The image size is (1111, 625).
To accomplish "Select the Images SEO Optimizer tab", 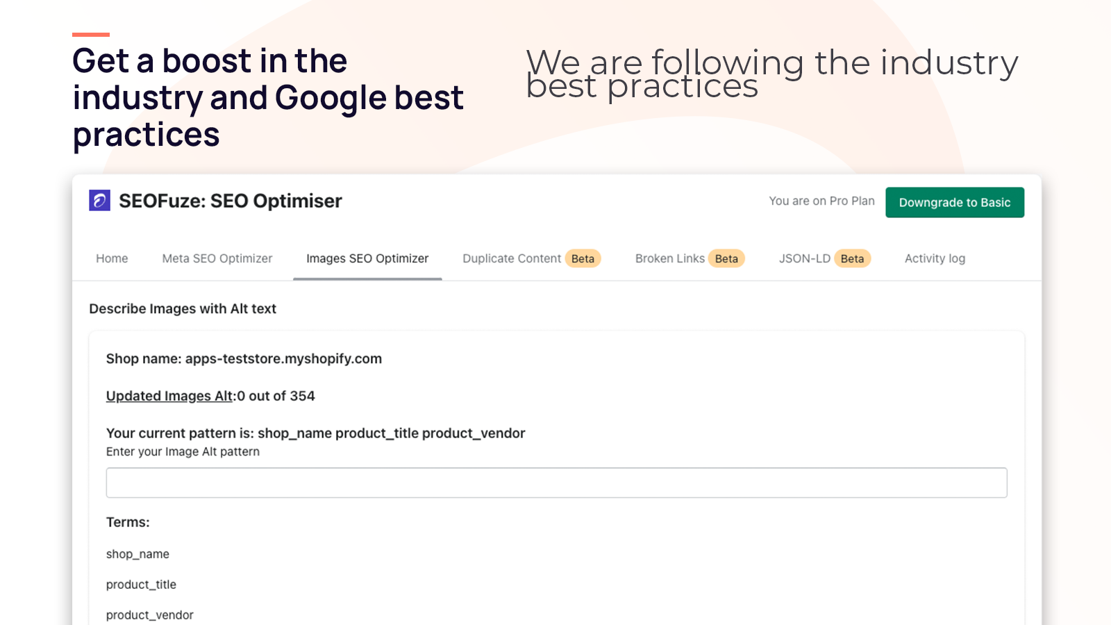I will pos(367,258).
